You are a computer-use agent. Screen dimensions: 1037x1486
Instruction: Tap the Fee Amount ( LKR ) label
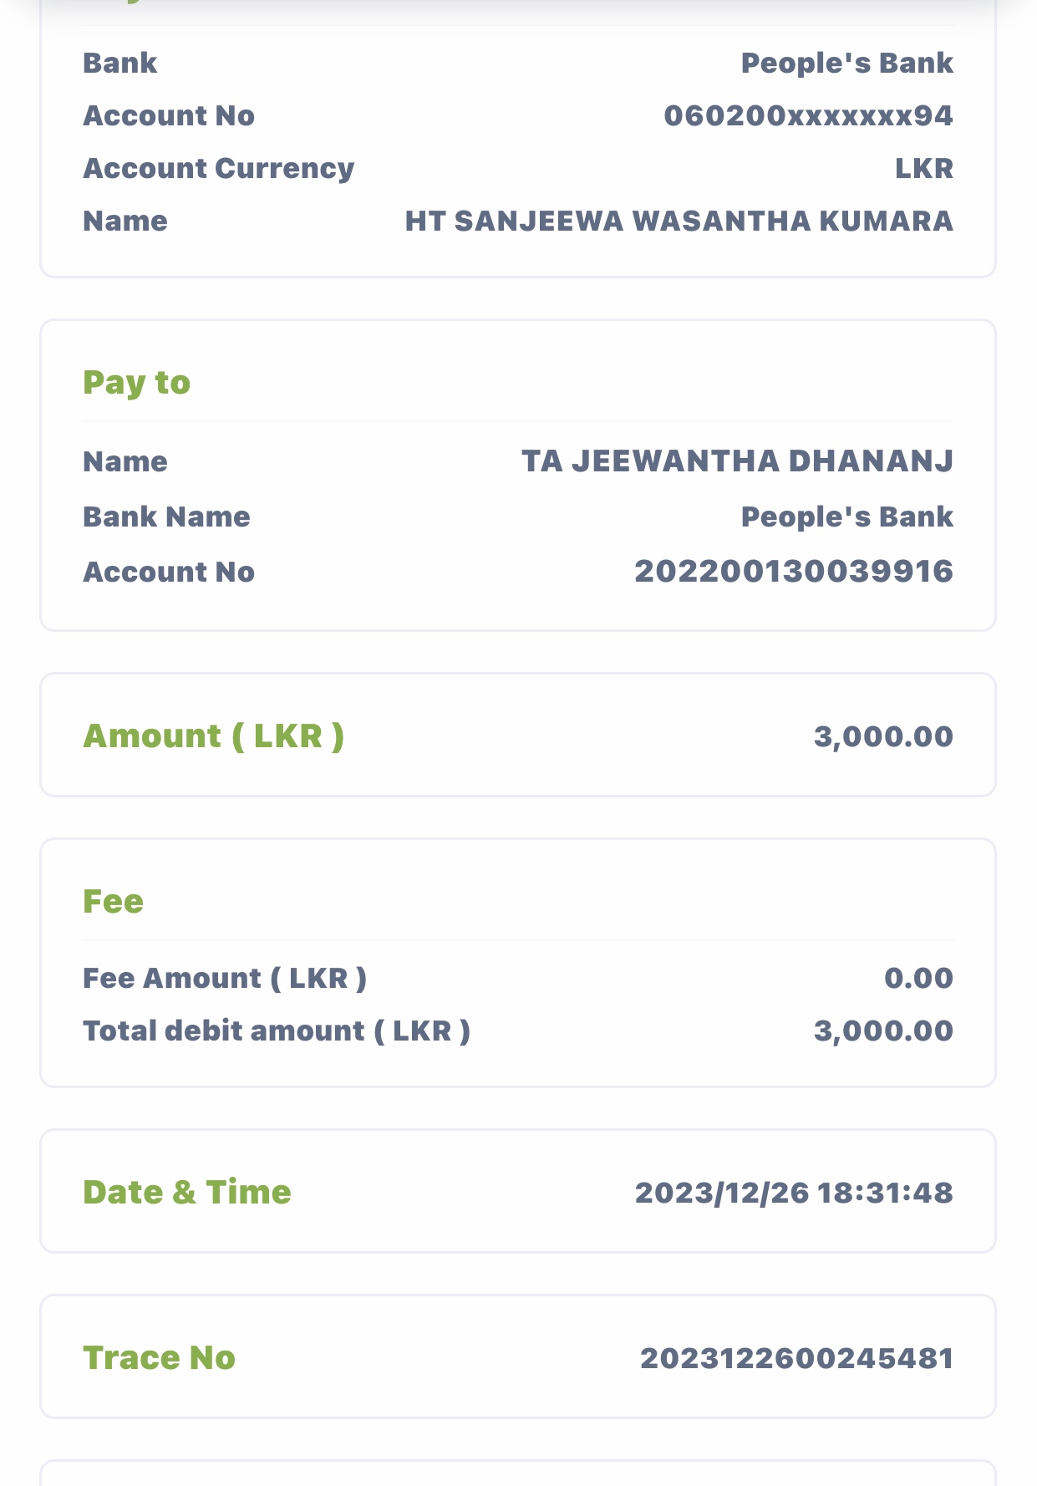224,978
